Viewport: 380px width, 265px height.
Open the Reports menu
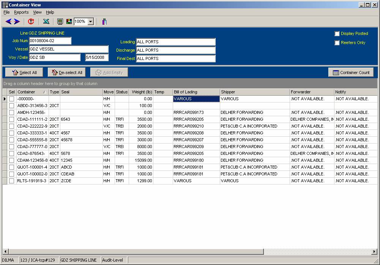(x=21, y=12)
